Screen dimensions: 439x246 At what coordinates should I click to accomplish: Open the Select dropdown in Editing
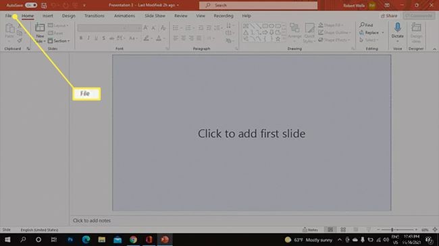369,40
